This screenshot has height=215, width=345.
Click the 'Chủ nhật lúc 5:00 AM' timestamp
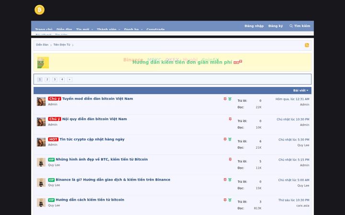point(294,180)
